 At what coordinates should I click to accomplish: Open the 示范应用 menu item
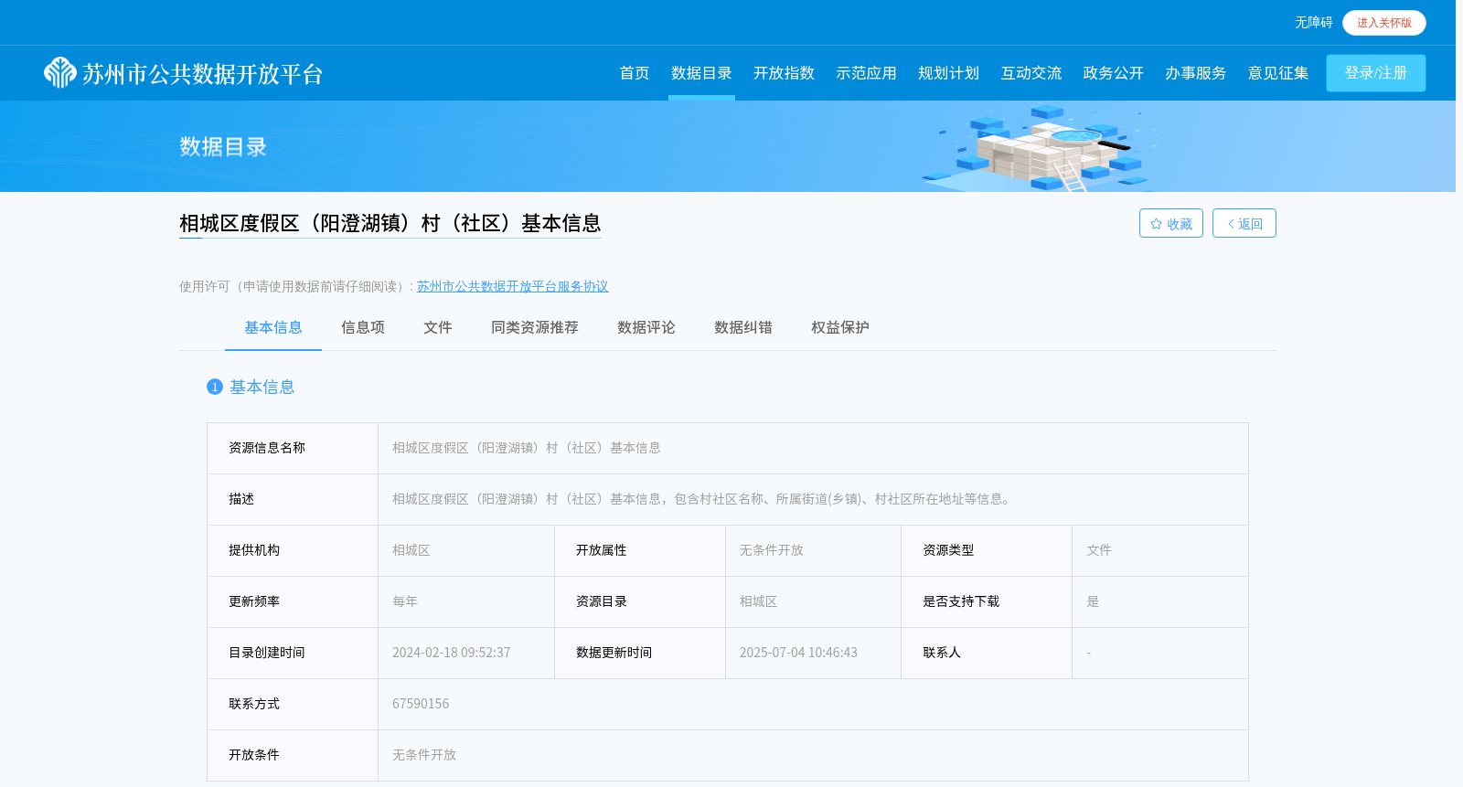tap(866, 73)
